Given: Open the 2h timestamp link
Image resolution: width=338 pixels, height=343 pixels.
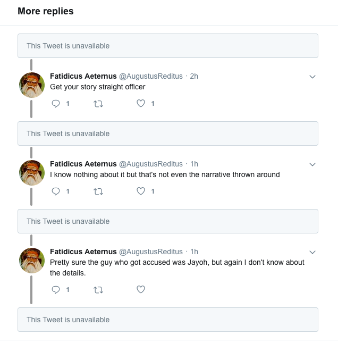Looking at the screenshot, I should (x=194, y=76).
